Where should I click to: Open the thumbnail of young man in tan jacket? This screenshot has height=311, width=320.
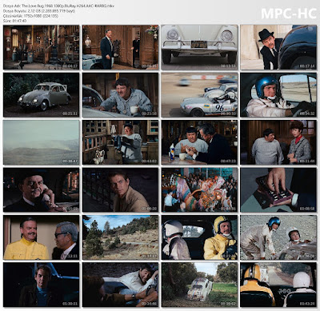click(120, 190)
